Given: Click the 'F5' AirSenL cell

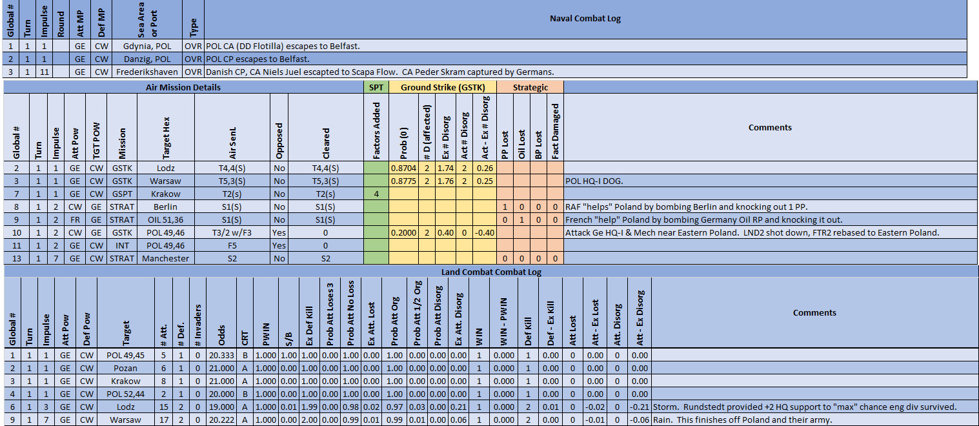Looking at the screenshot, I should tap(232, 245).
